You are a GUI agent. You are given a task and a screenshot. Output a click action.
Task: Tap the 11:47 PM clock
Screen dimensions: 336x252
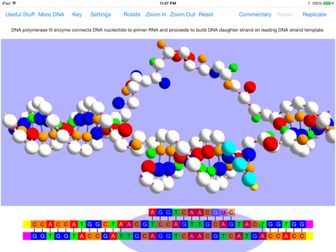168,3
